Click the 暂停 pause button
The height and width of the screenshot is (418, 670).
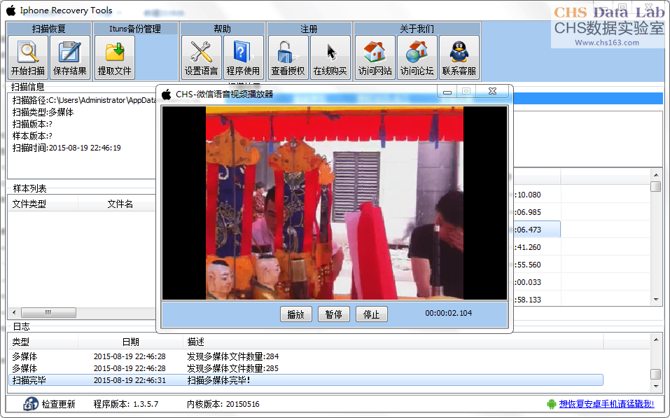(x=334, y=314)
